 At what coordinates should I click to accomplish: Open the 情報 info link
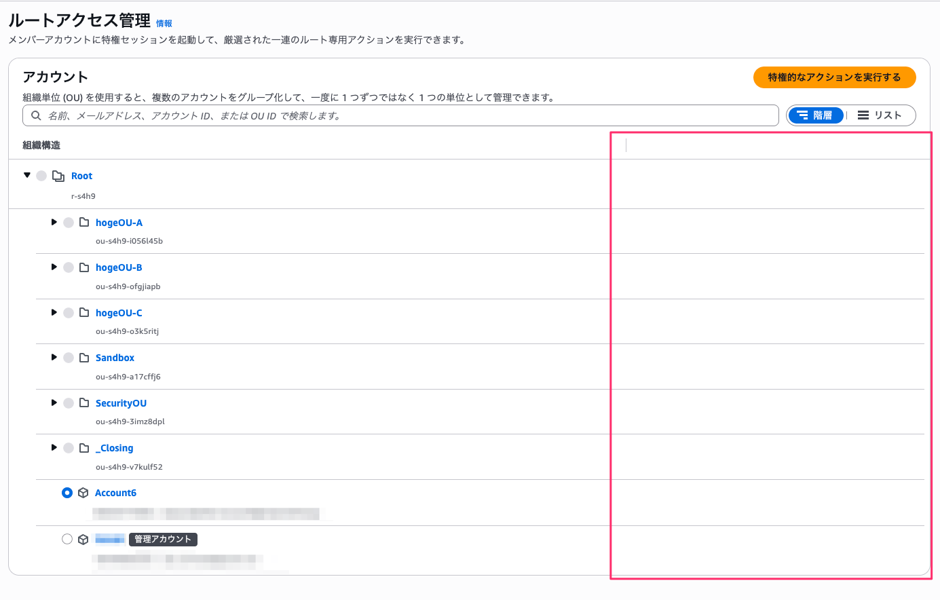click(x=164, y=23)
